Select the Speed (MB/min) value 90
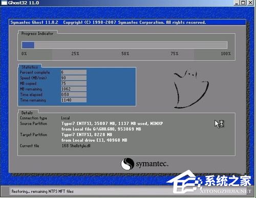This screenshot has width=256, height=198. tap(74, 78)
